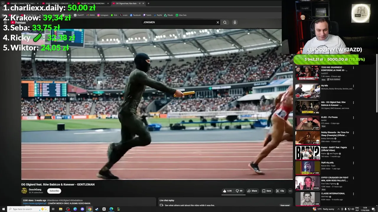
Task: Open the YouTube hamburger guide menu
Action: (x=5, y=22)
